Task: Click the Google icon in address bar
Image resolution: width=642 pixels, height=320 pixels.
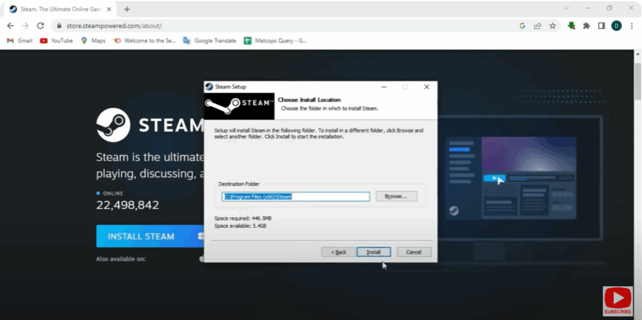Action: tap(522, 26)
